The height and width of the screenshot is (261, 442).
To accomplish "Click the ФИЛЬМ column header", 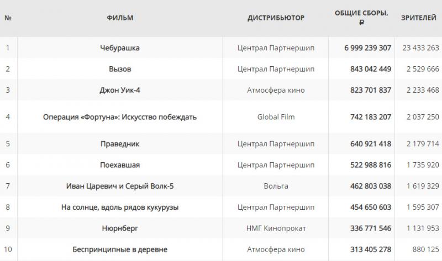I will pos(120,18).
